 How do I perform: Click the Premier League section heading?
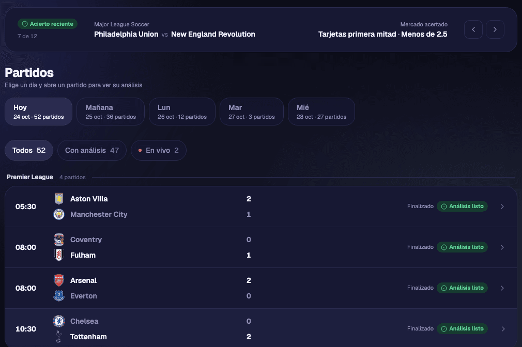30,177
